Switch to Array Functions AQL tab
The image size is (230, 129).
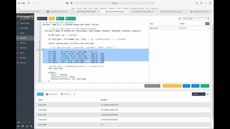click(x=171, y=11)
